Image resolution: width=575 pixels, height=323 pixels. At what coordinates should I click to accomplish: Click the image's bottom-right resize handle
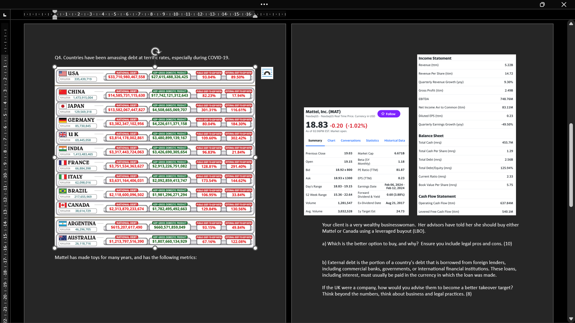pos(255,248)
